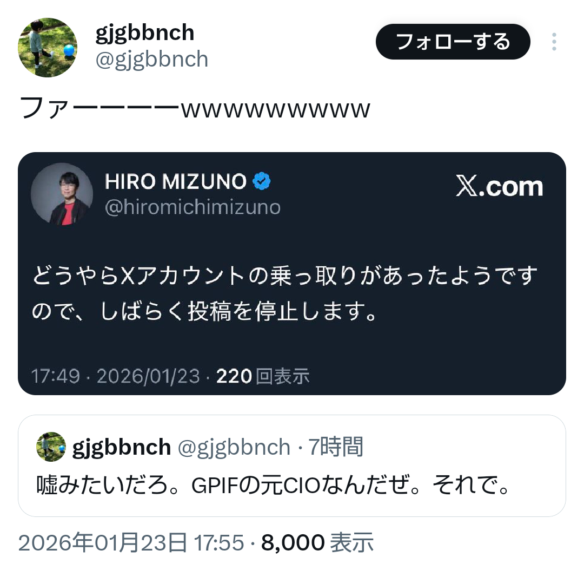Open the gjgbbnch display name at top

[145, 32]
